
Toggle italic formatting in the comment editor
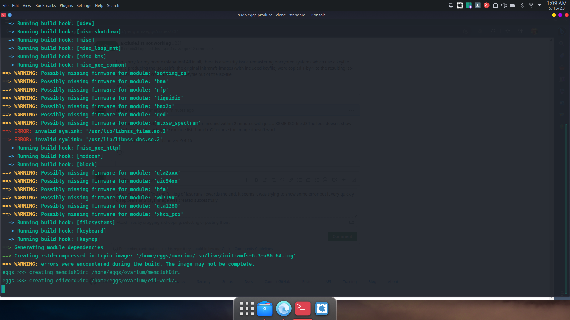(x=265, y=180)
